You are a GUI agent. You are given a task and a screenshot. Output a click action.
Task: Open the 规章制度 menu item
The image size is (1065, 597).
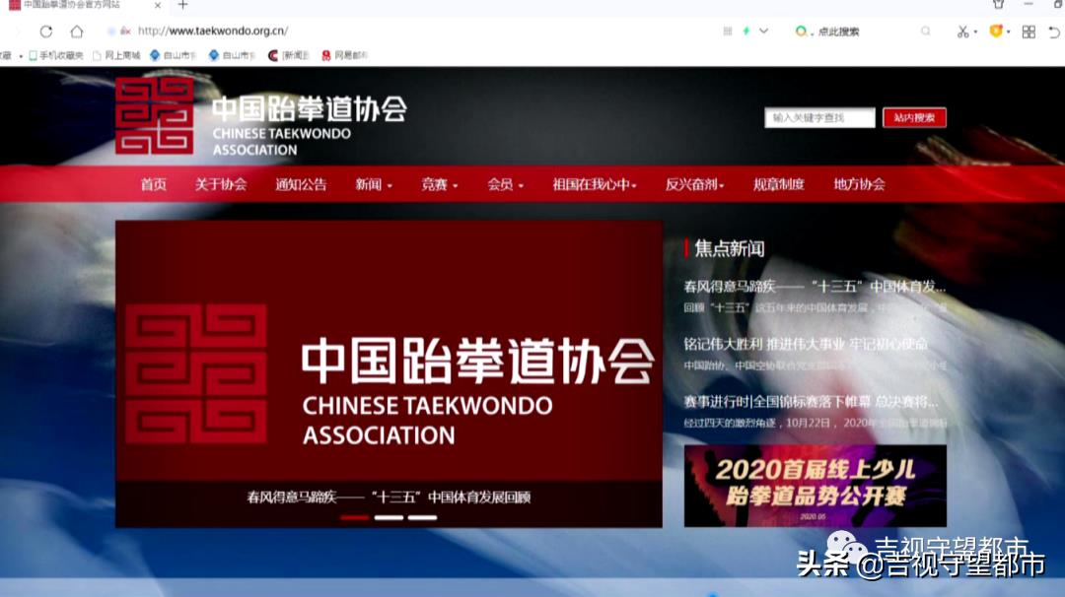779,184
